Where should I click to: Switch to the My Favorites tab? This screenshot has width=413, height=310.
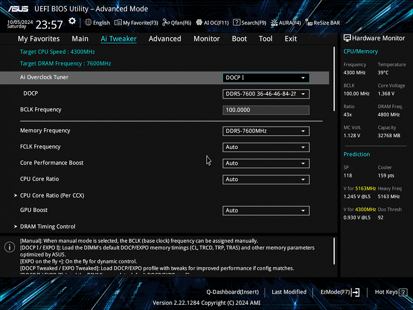(39, 39)
